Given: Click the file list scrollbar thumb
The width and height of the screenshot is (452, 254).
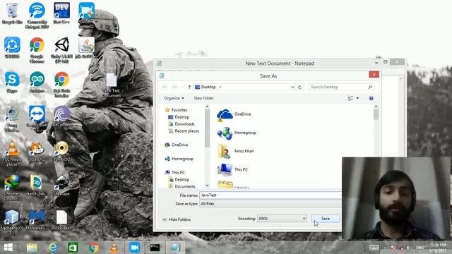Looking at the screenshot, I should point(376,114).
